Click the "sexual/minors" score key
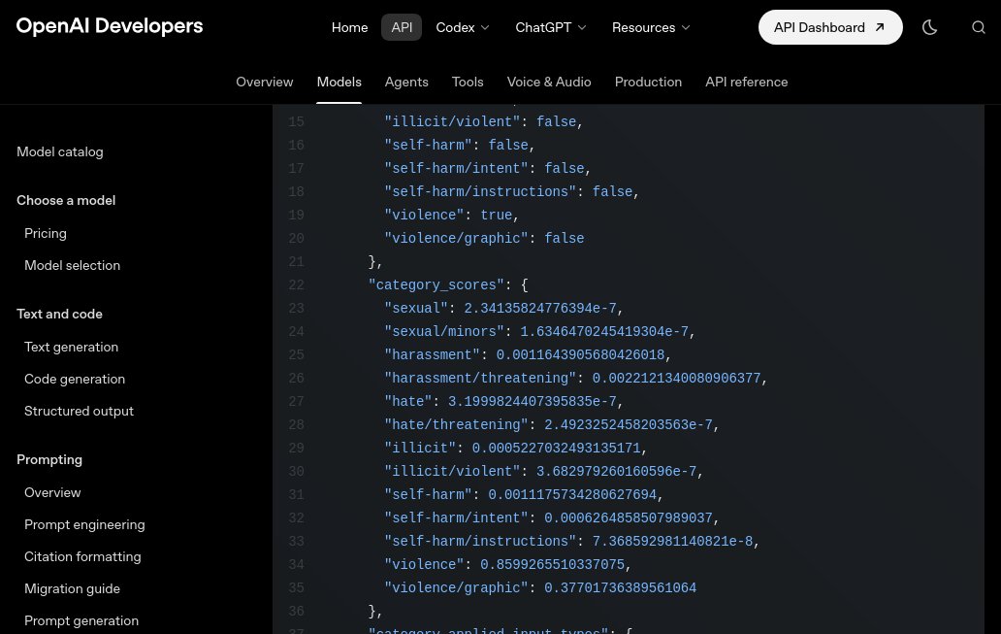 point(443,332)
